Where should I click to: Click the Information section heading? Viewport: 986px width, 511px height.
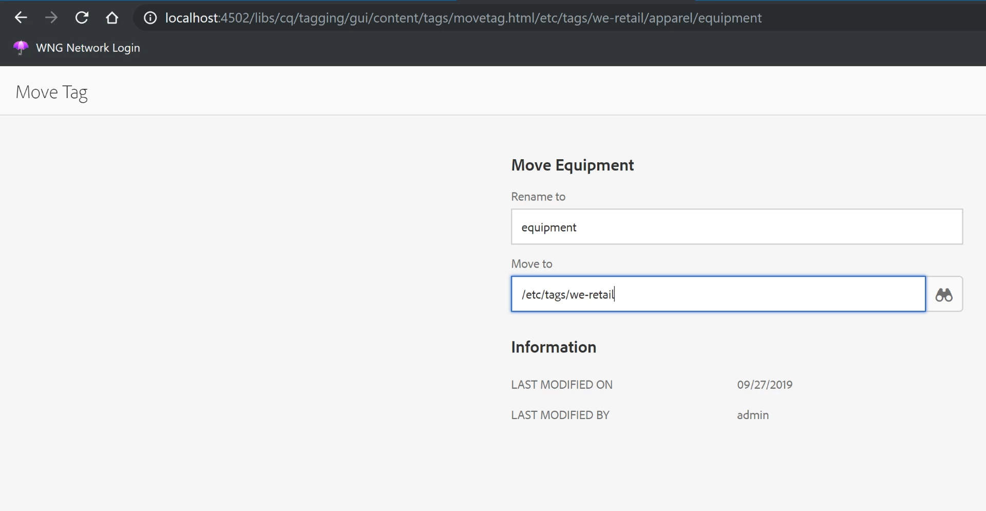point(554,347)
